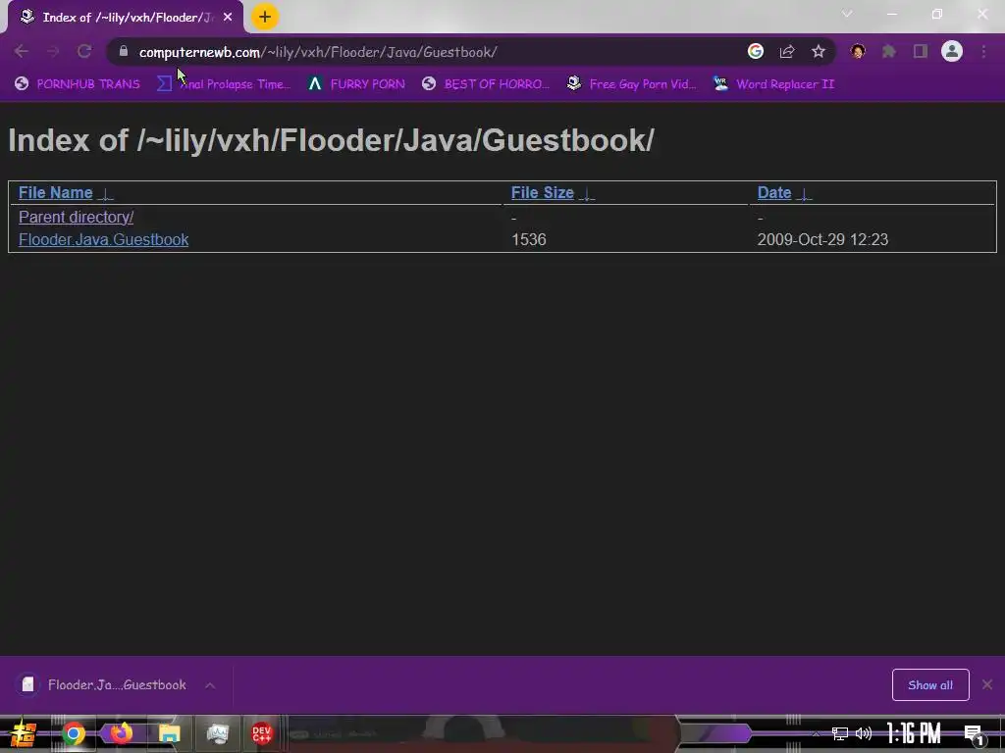Open the Word Replacer II bookmark
The height and width of the screenshot is (753, 1005).
point(773,84)
